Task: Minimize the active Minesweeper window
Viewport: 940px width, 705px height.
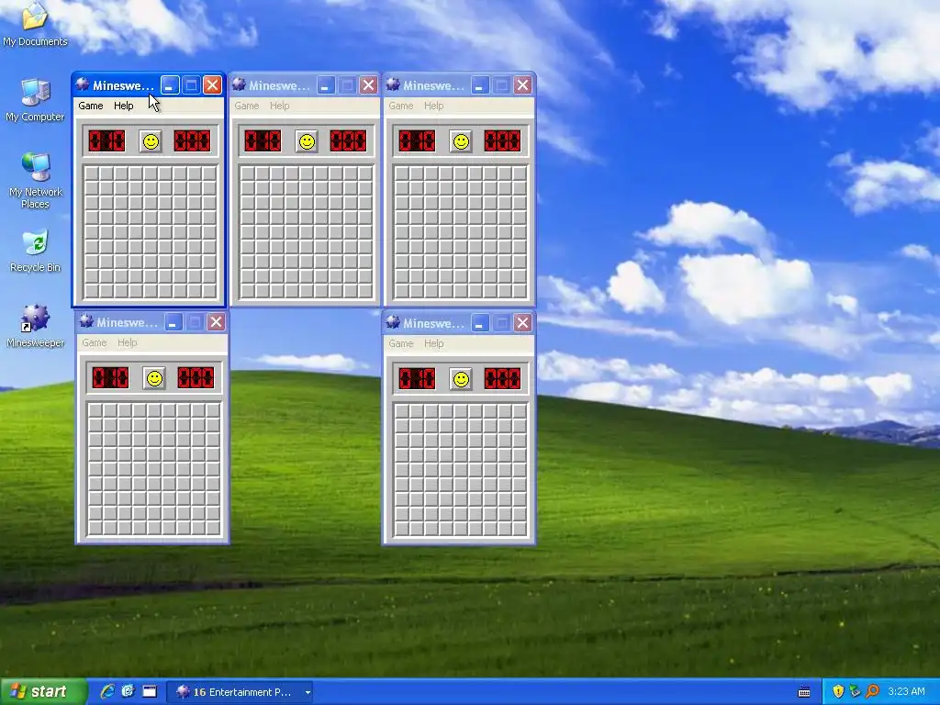Action: click(170, 85)
